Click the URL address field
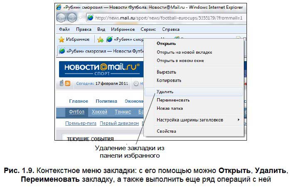 tap(166, 18)
